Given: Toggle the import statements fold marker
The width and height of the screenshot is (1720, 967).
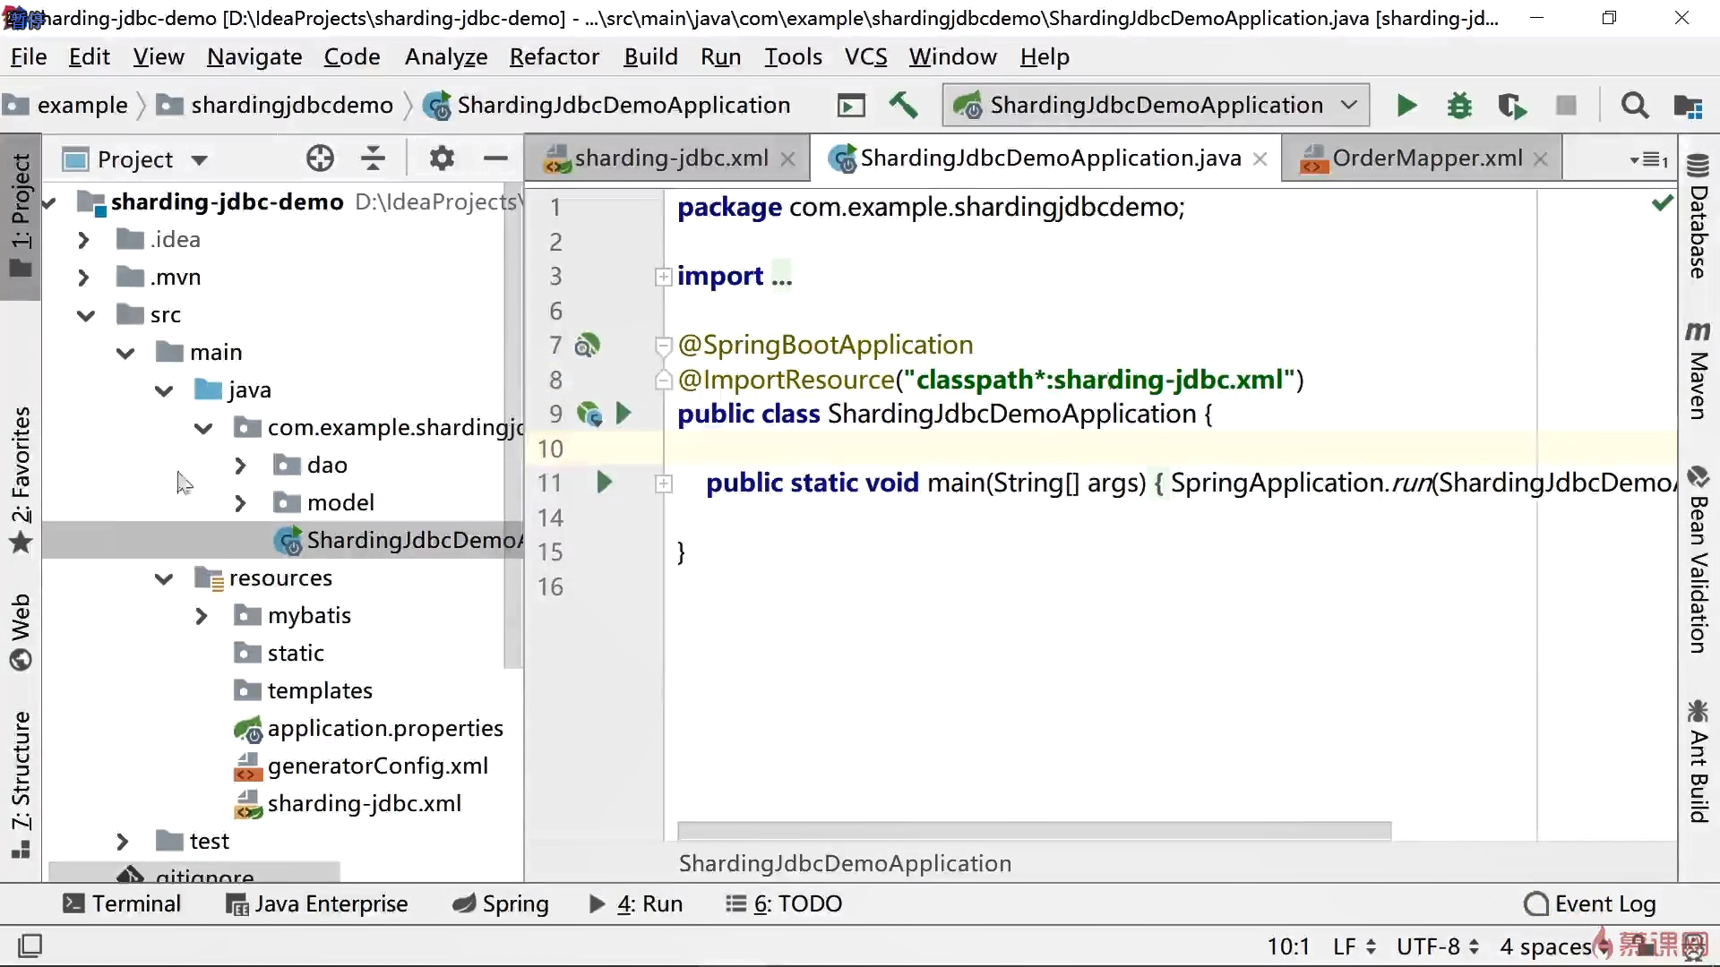Looking at the screenshot, I should [663, 277].
